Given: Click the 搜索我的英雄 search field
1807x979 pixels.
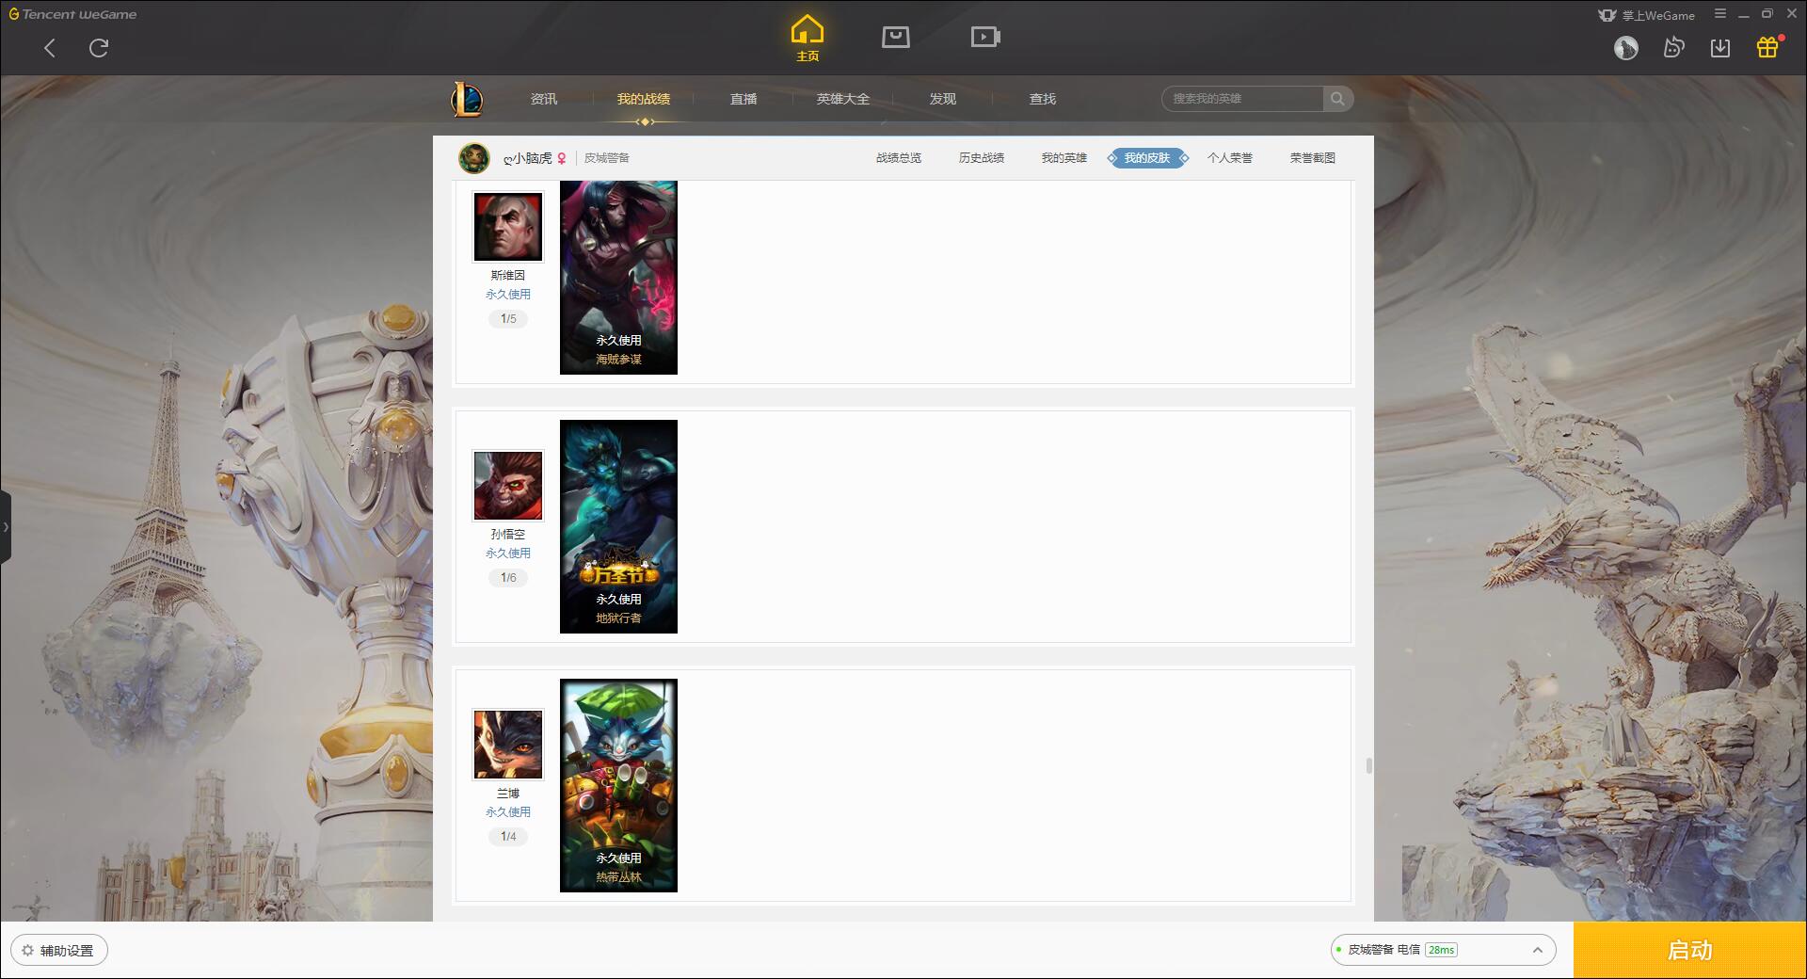Looking at the screenshot, I should 1242,99.
